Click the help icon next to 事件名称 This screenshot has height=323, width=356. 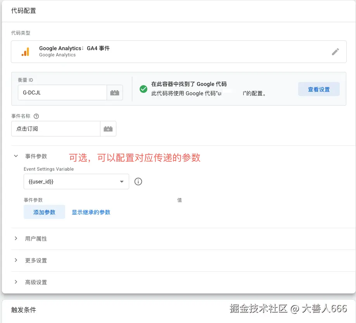[x=36, y=116]
